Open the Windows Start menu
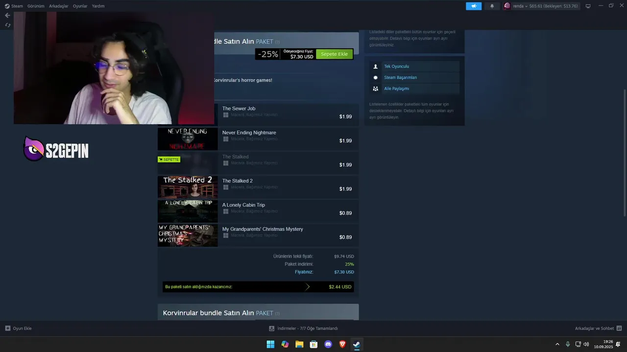 [x=270, y=344]
